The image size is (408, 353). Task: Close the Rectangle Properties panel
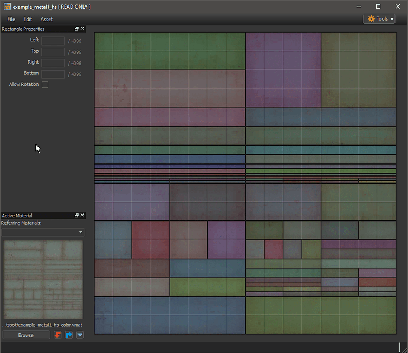[x=82, y=29]
